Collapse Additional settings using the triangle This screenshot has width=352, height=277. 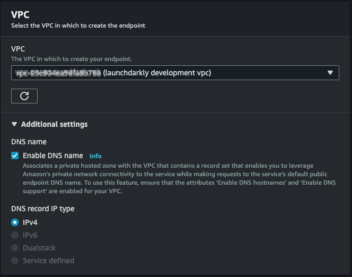coord(14,124)
